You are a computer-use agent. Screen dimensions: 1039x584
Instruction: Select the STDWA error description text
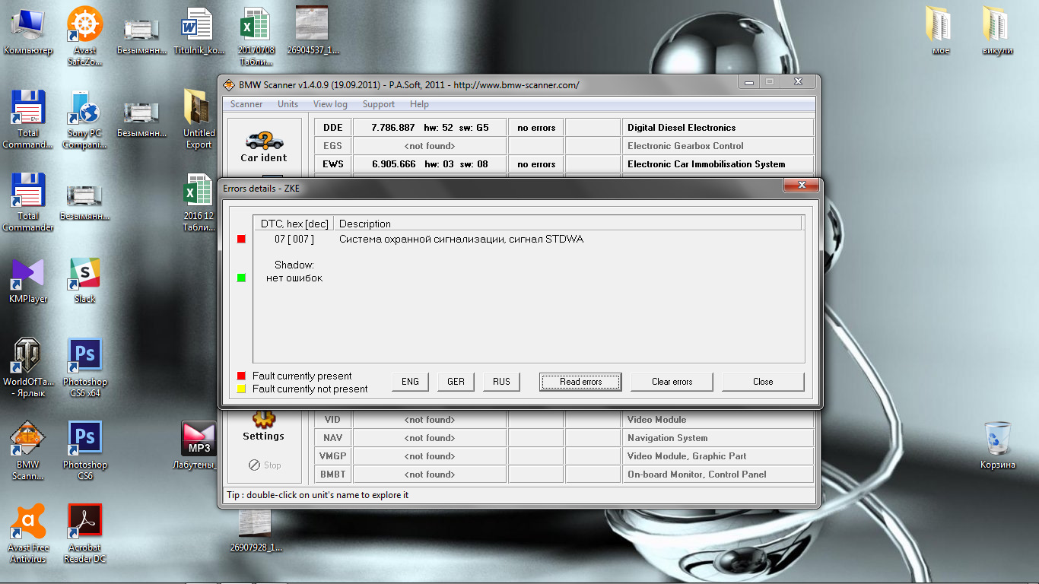tap(461, 239)
